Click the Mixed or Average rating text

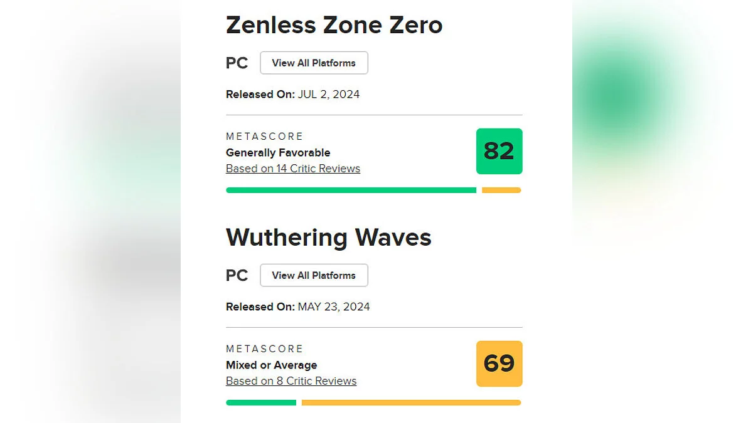click(272, 365)
